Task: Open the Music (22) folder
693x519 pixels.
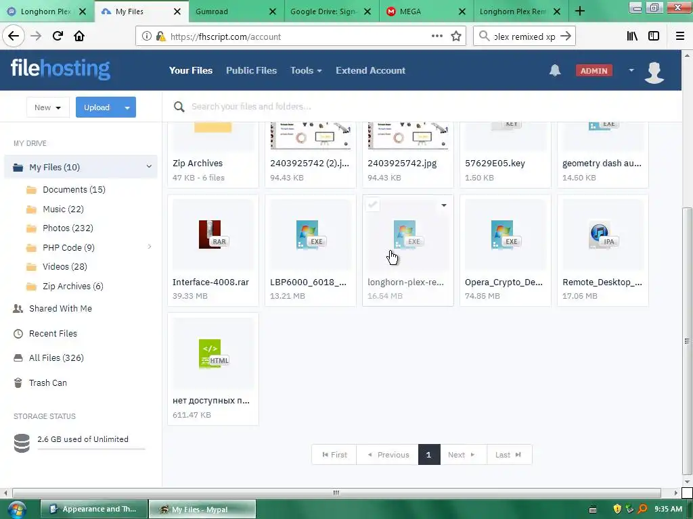Action: tap(63, 209)
